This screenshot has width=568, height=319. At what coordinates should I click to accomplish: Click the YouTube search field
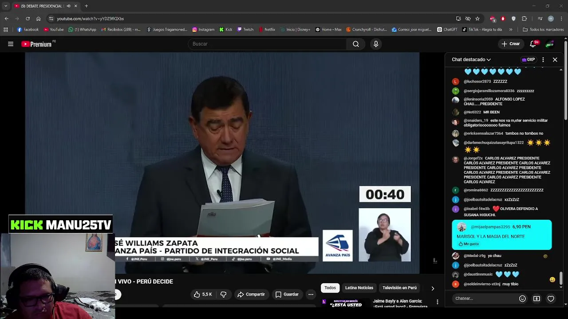(268, 44)
